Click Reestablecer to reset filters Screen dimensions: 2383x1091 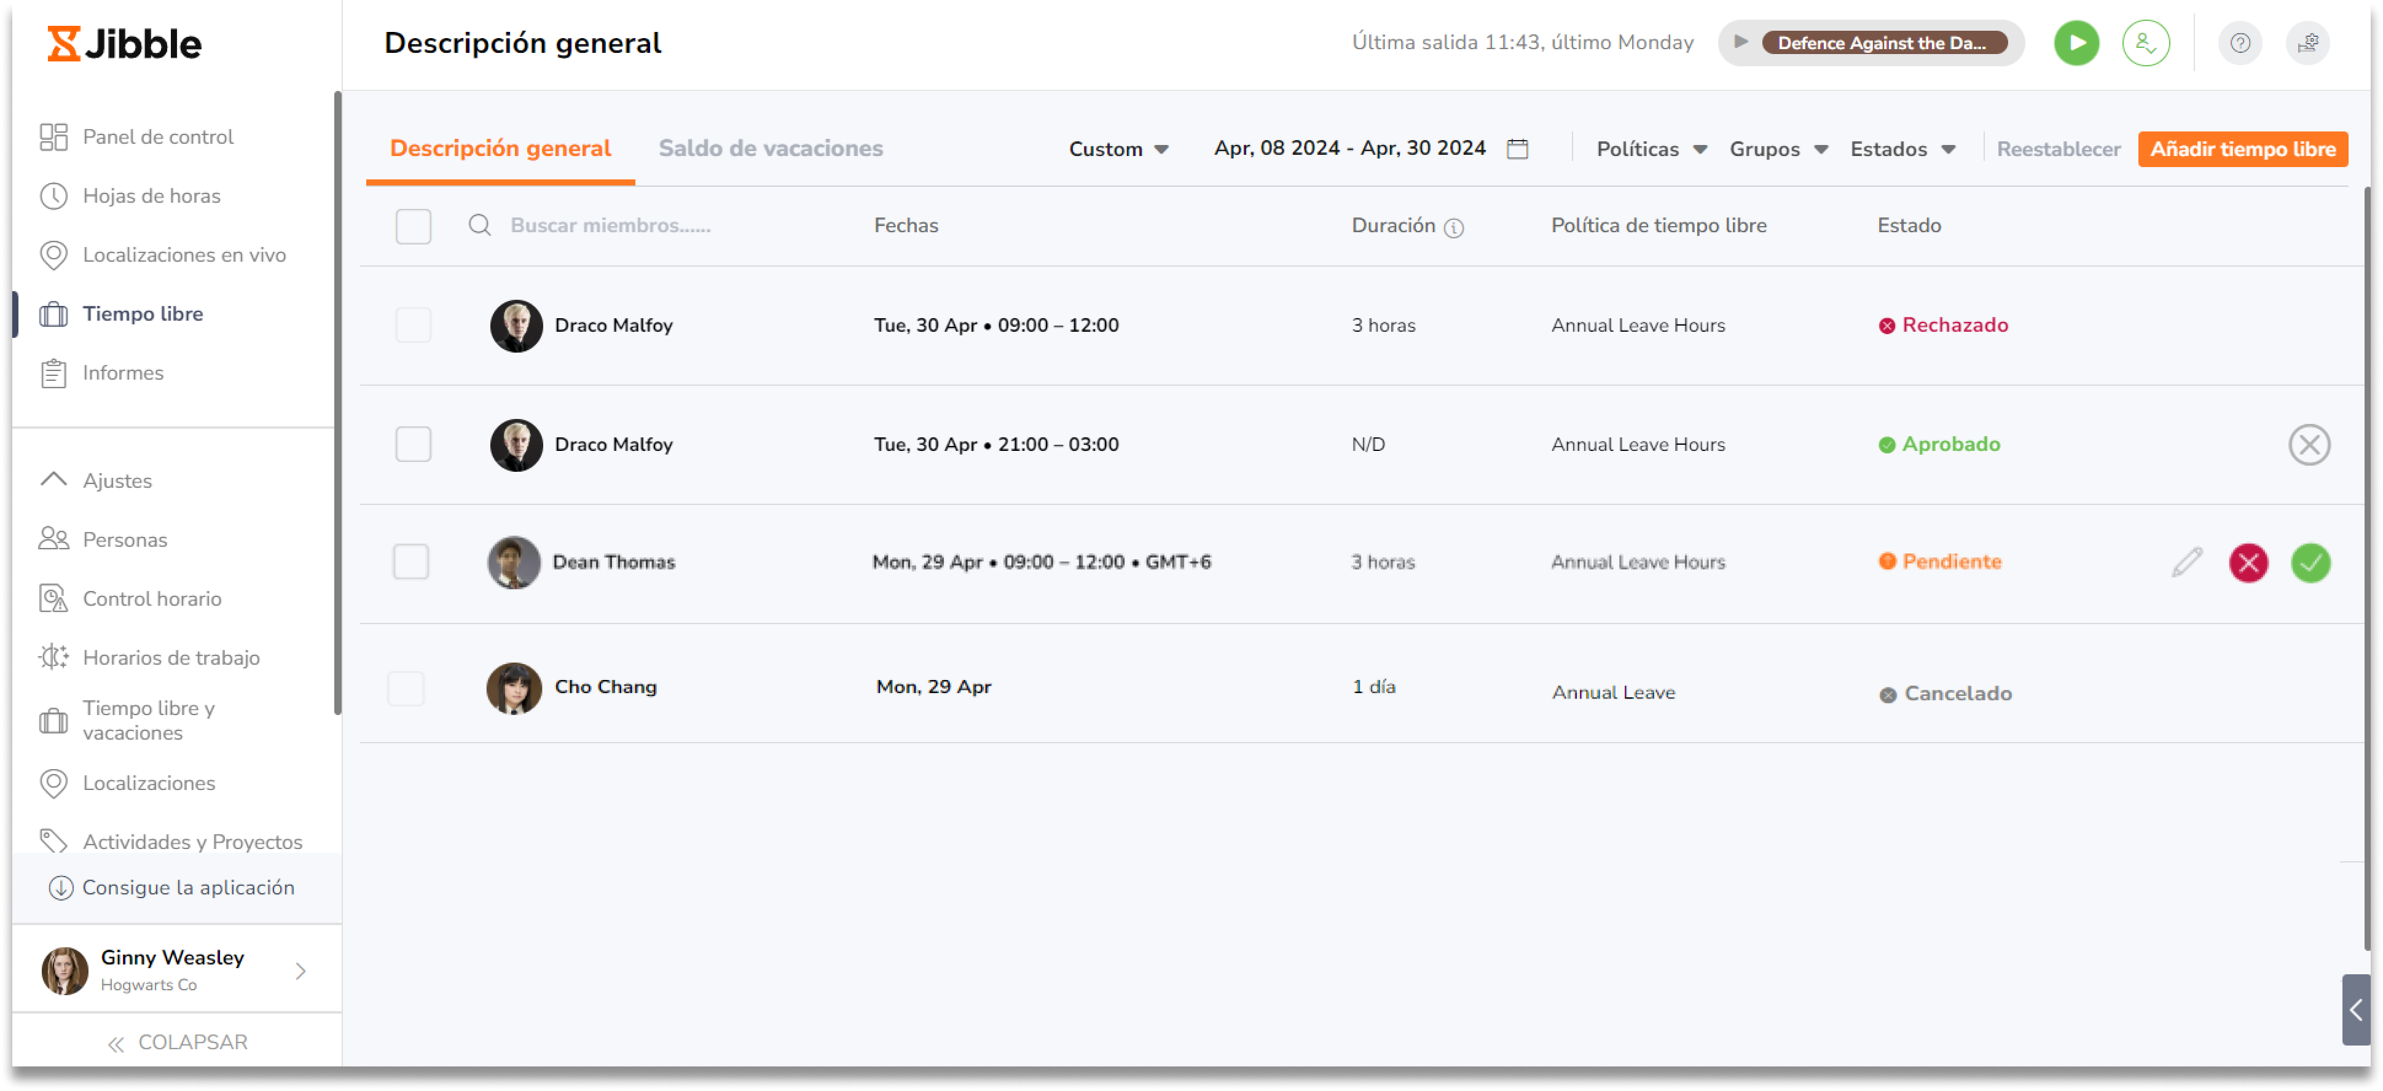click(x=2059, y=149)
